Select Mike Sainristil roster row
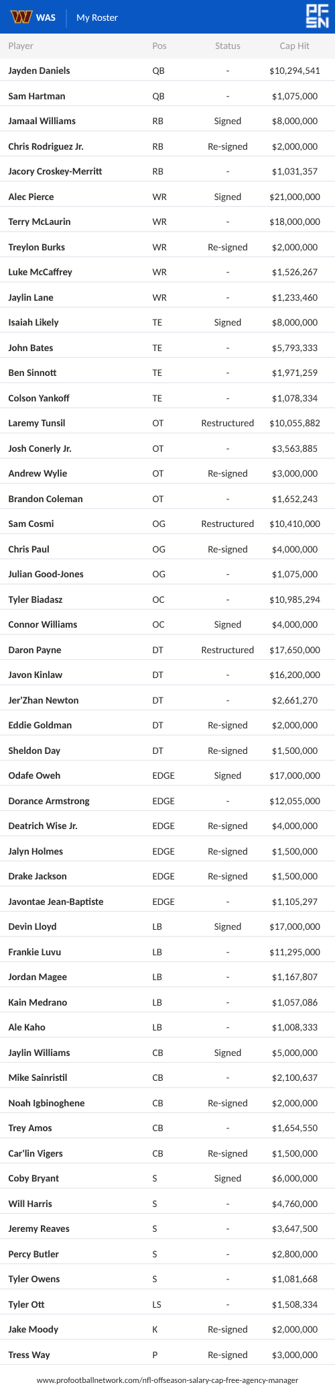Viewport: 335px width, 1393px height. point(167,1077)
